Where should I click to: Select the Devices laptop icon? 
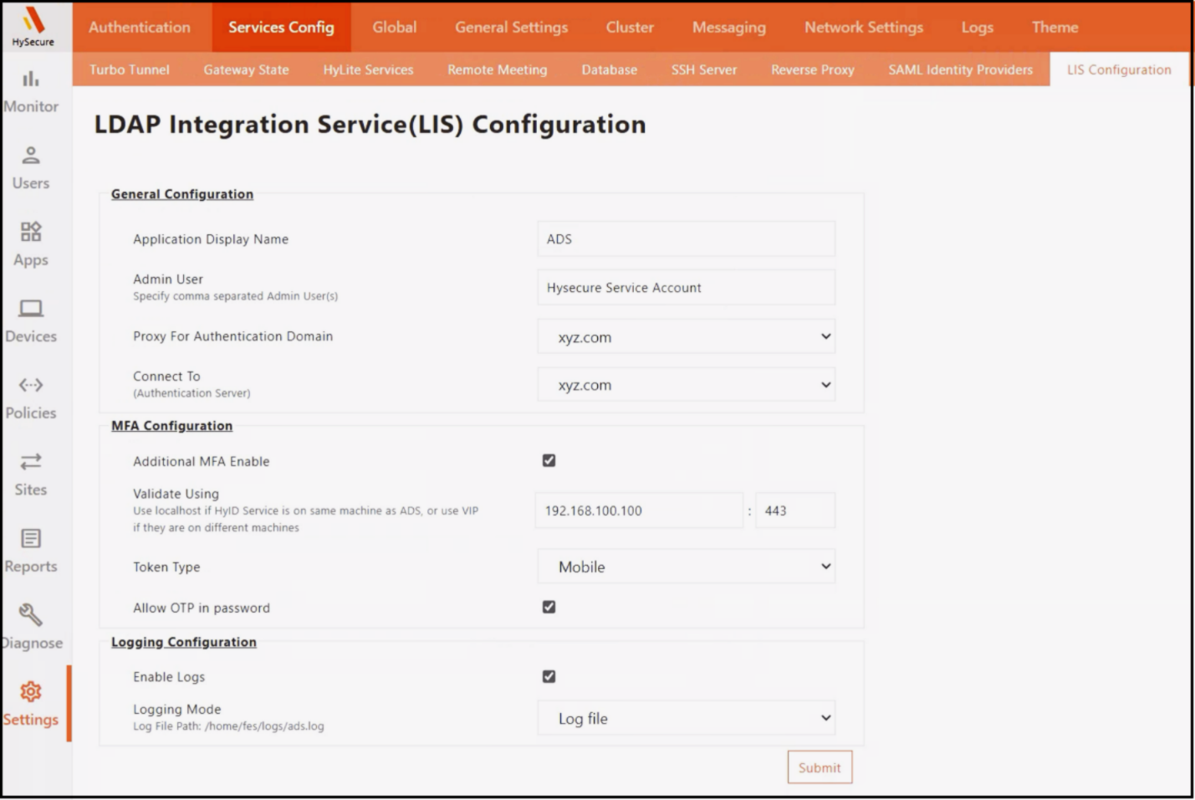(x=31, y=309)
